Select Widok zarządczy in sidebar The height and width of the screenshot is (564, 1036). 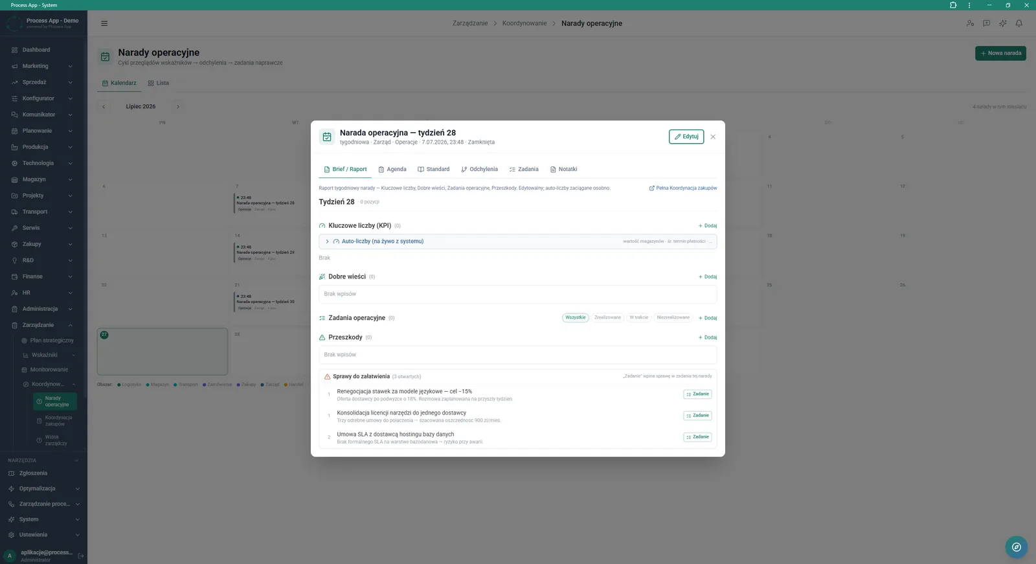pyautogui.click(x=55, y=440)
